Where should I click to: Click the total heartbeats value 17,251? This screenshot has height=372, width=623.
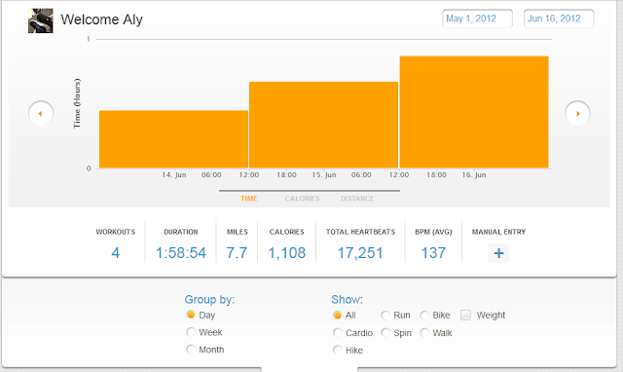point(360,253)
